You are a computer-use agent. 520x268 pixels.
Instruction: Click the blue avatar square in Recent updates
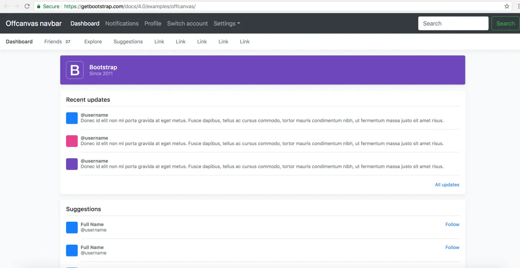72,118
